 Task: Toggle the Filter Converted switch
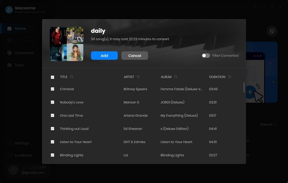[206, 56]
